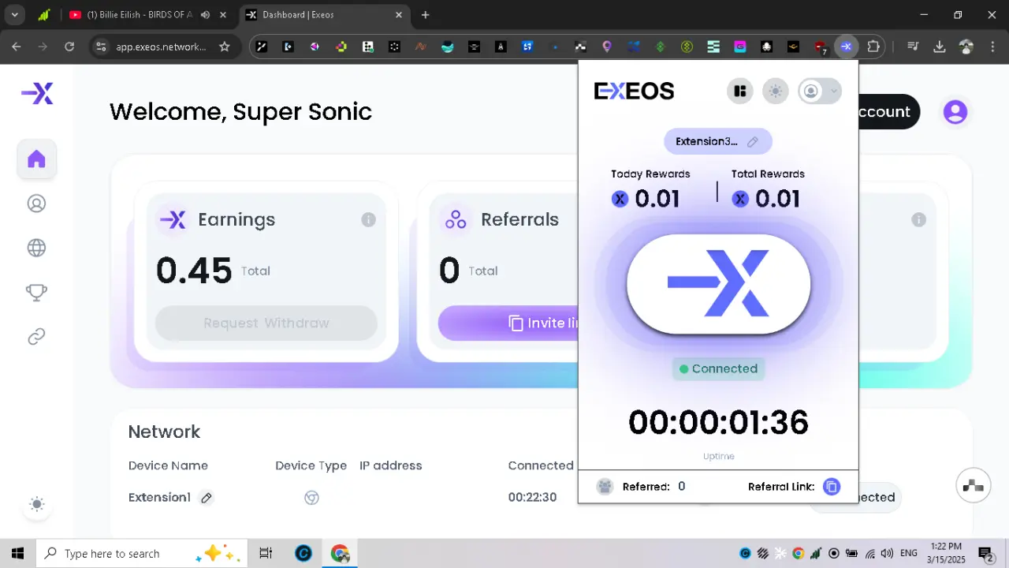
Task: Open the volume control in system tray
Action: coord(887,553)
